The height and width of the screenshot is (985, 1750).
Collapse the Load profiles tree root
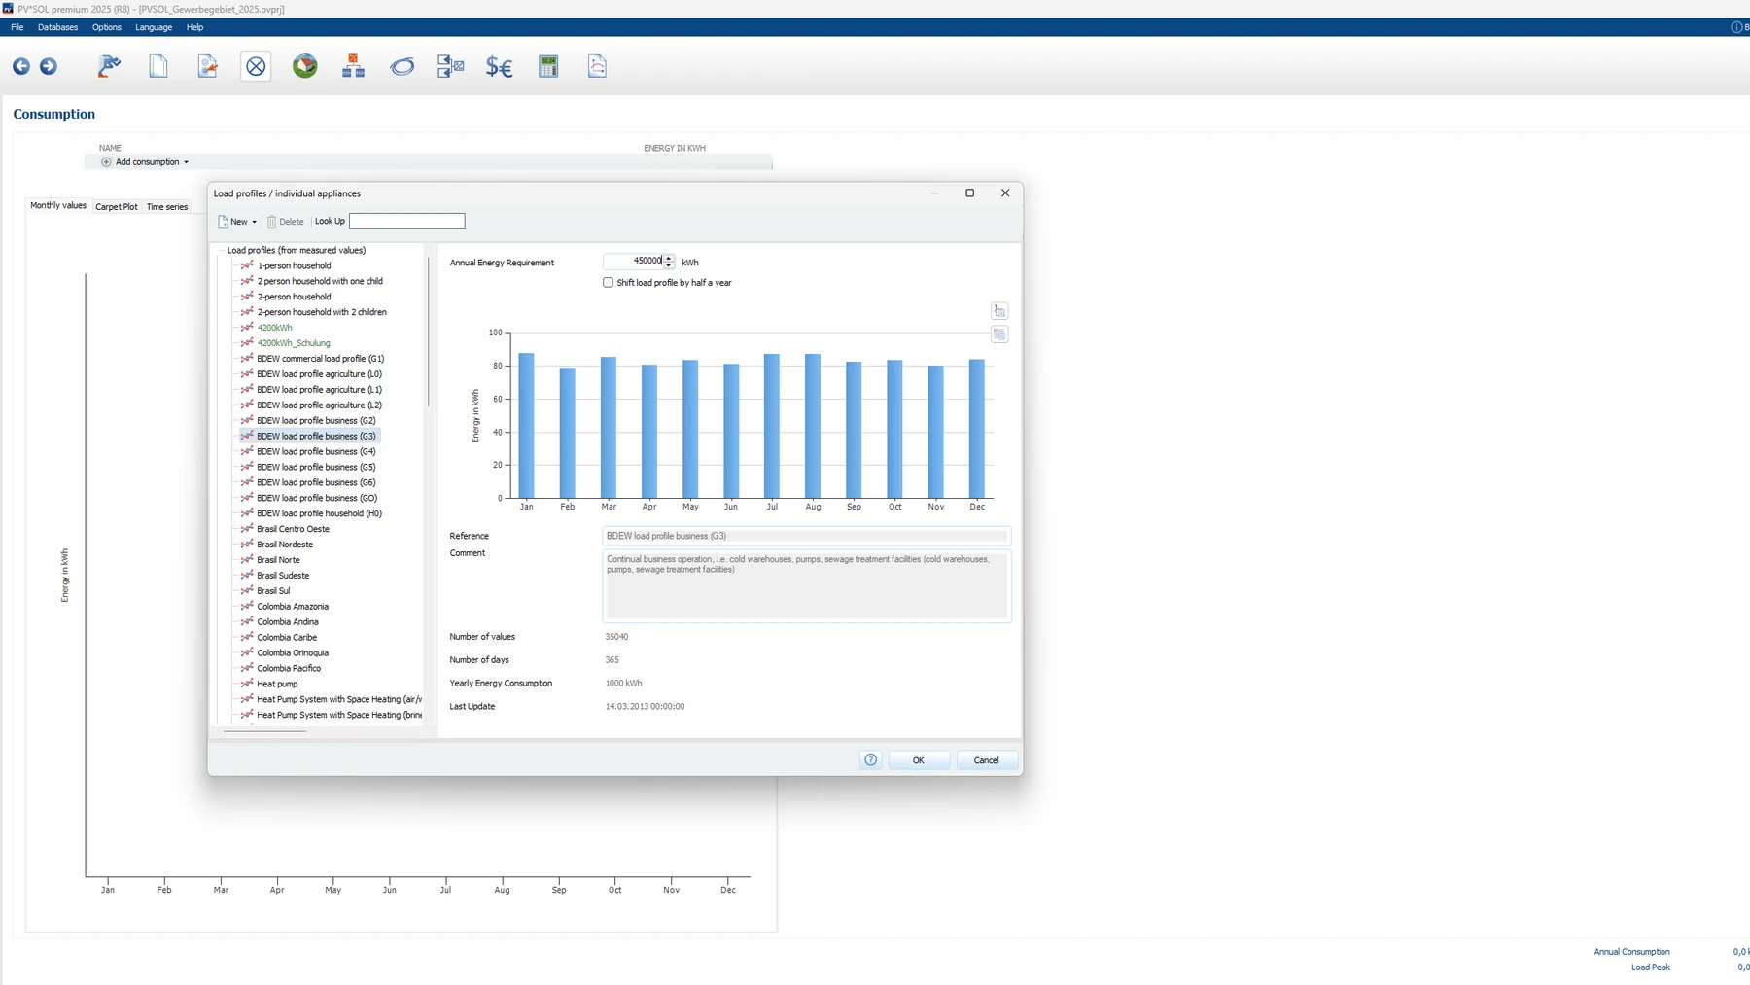(223, 250)
